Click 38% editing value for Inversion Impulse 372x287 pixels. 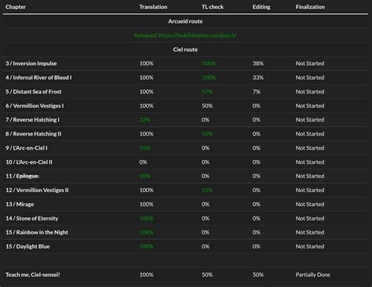click(258, 64)
